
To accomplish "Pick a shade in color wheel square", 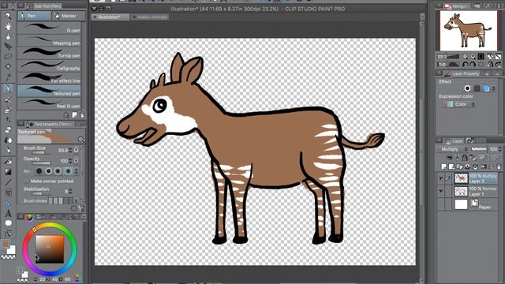I will coord(49,249).
